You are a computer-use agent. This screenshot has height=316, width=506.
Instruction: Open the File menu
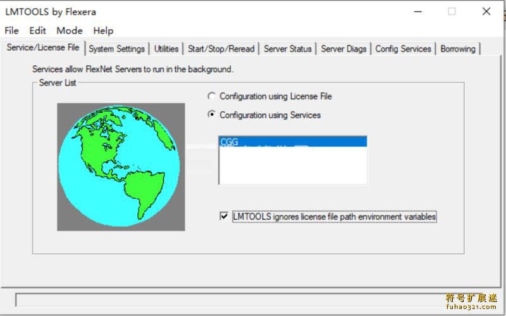click(x=11, y=30)
